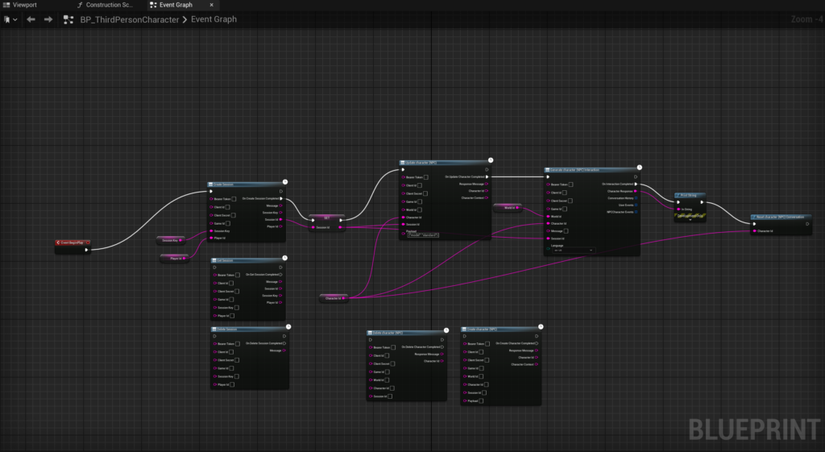This screenshot has height=452, width=825.
Task: Click the latent clock icon on Create Session
Action: coord(285,182)
